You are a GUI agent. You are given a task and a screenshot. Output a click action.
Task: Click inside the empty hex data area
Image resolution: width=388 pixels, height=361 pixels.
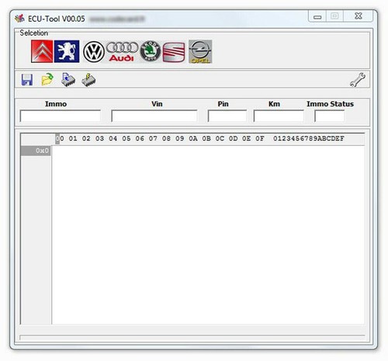coord(208,235)
